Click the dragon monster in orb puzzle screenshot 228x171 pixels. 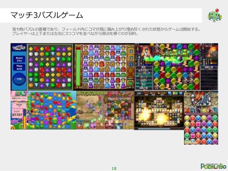[x=201, y=99]
